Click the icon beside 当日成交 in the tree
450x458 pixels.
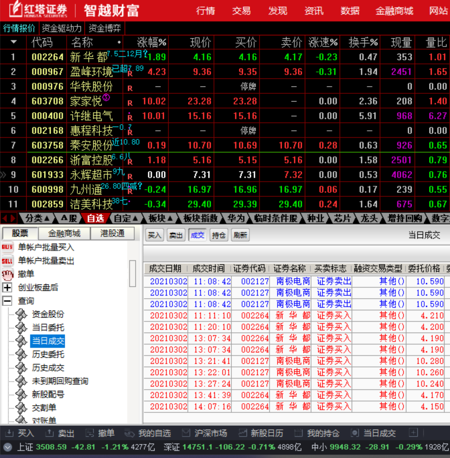pyautogui.click(x=21, y=341)
